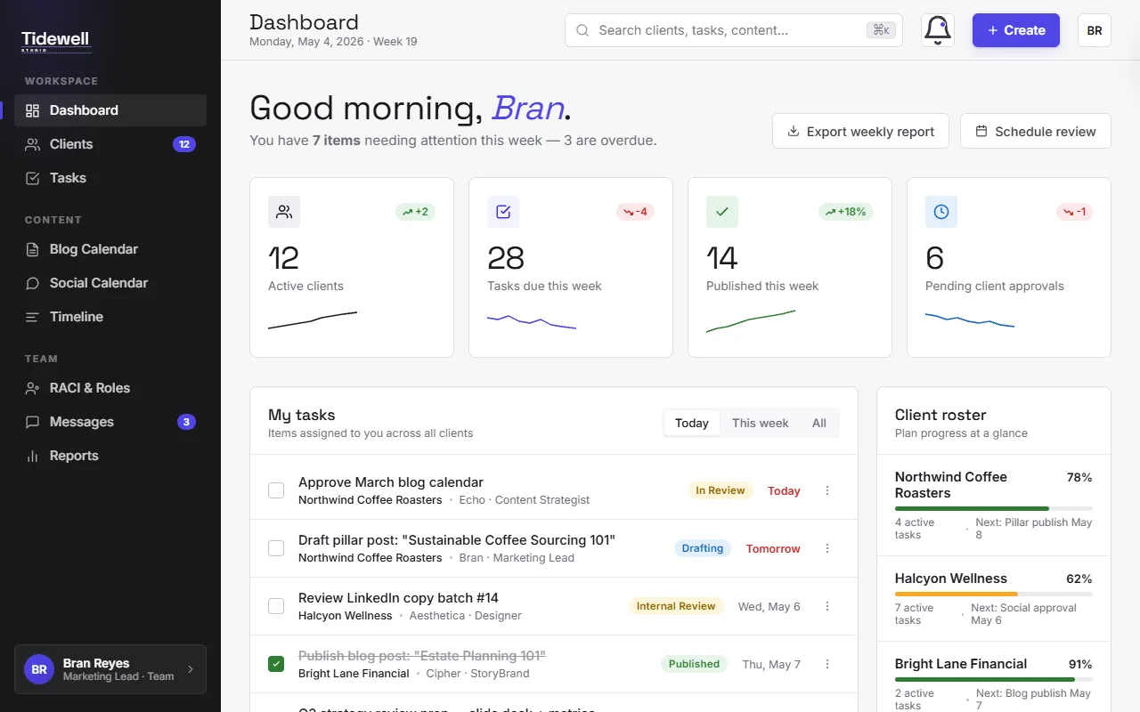Click the Blog Calendar document icon

33,249
